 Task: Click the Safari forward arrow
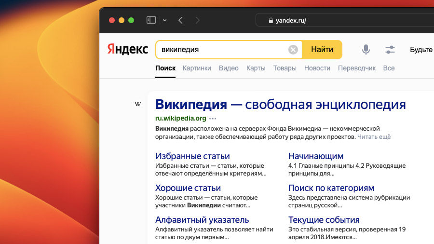point(197,20)
